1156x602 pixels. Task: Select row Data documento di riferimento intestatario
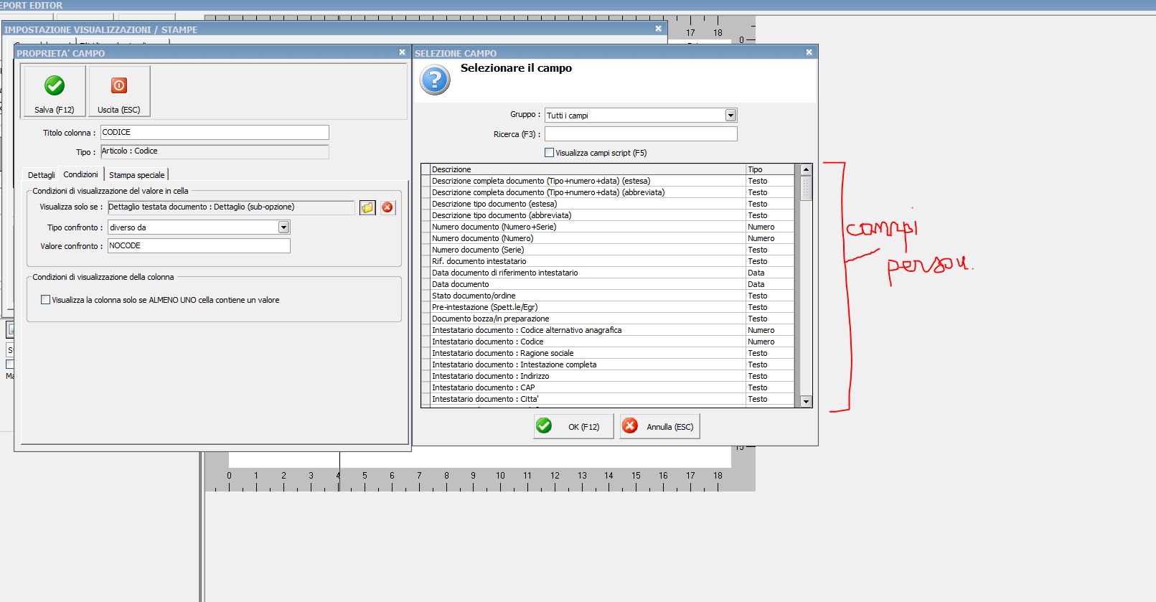[x=608, y=273]
